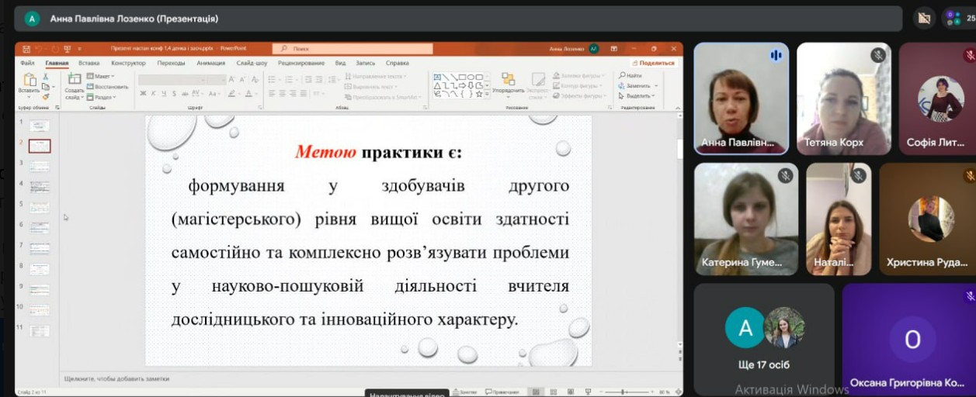Toggle Comments (Примечания) in the status bar

tap(502, 392)
